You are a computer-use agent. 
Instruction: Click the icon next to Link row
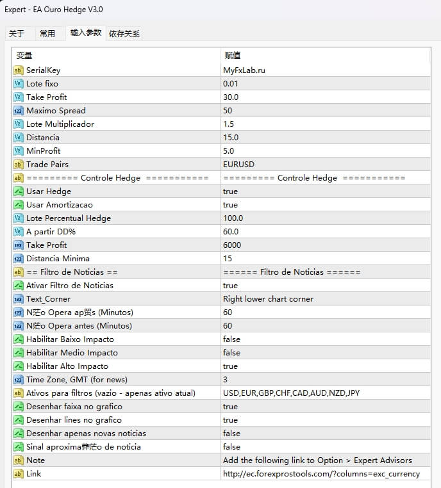click(x=18, y=474)
